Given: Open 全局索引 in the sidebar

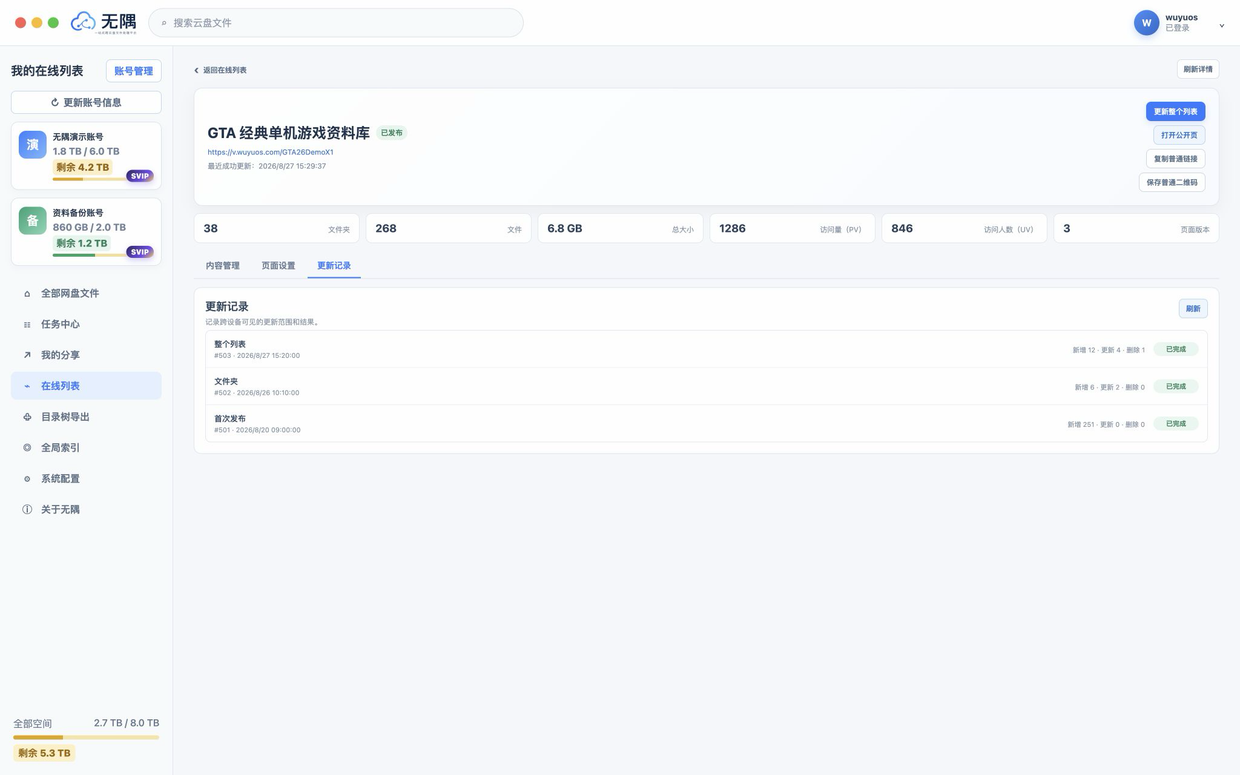Looking at the screenshot, I should click(86, 448).
